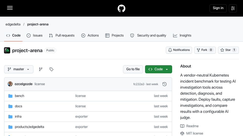Click the products/edgedelta folder icon
The image size is (243, 136).
pos(10,127)
